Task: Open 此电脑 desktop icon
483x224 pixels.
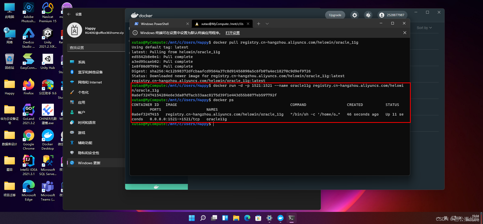Action: 10,11
